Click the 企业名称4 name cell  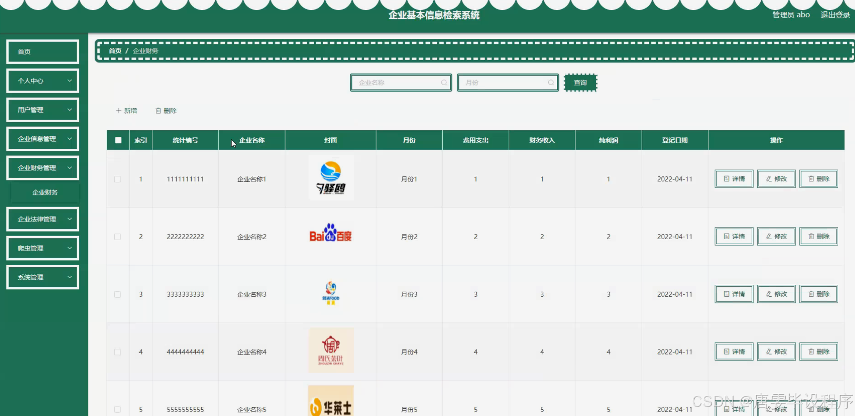coord(252,352)
